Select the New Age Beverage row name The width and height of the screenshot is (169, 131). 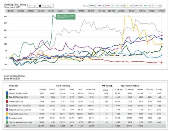19,97
